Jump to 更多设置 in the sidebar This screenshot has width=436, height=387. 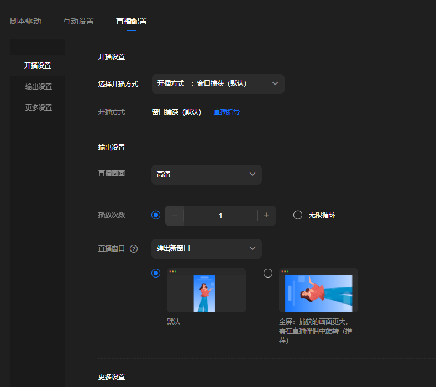39,108
